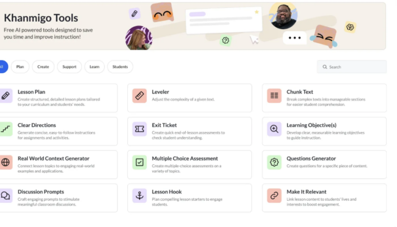397x227 pixels.
Task: Select the Support filter tab
Action: pyautogui.click(x=69, y=67)
